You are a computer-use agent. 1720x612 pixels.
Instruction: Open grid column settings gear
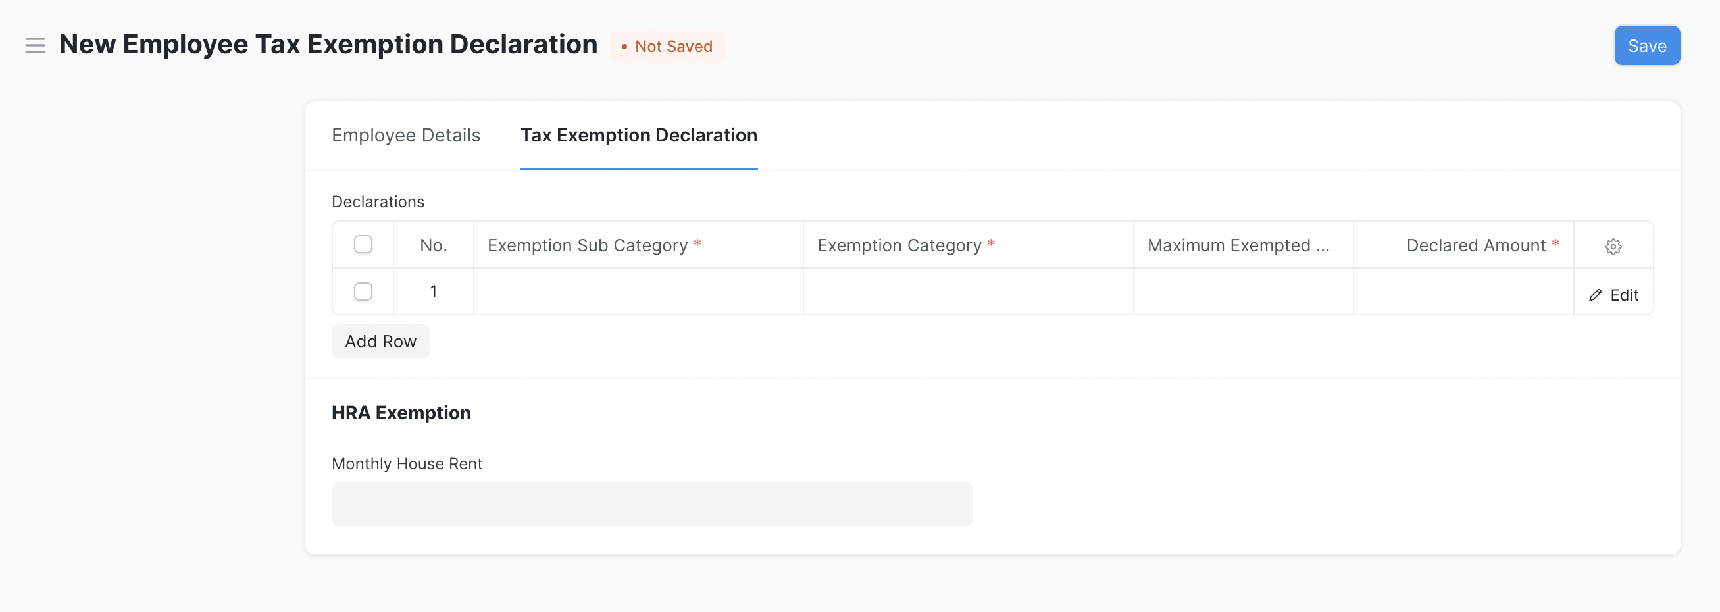(1613, 247)
